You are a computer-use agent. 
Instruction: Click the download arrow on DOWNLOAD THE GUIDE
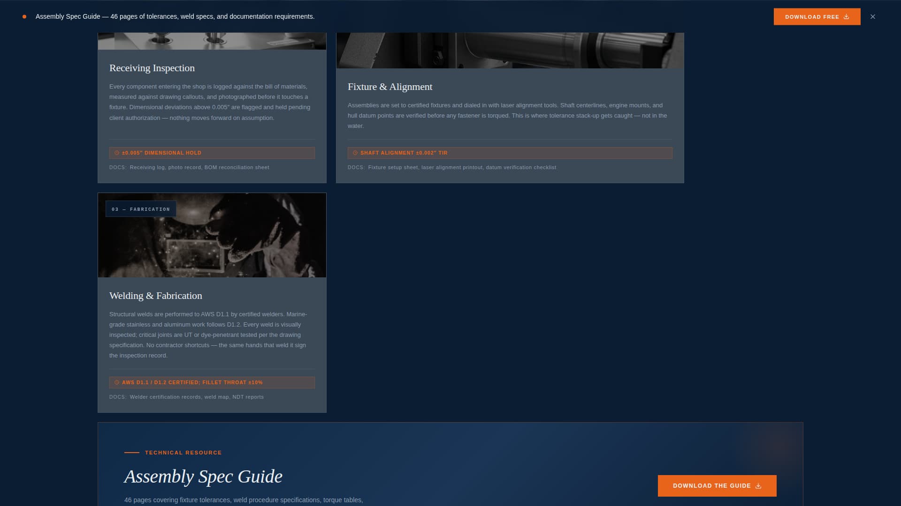(x=758, y=486)
